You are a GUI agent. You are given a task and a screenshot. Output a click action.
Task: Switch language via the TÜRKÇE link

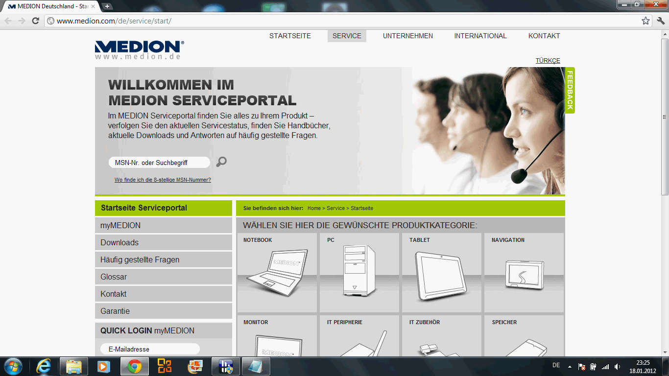click(548, 61)
